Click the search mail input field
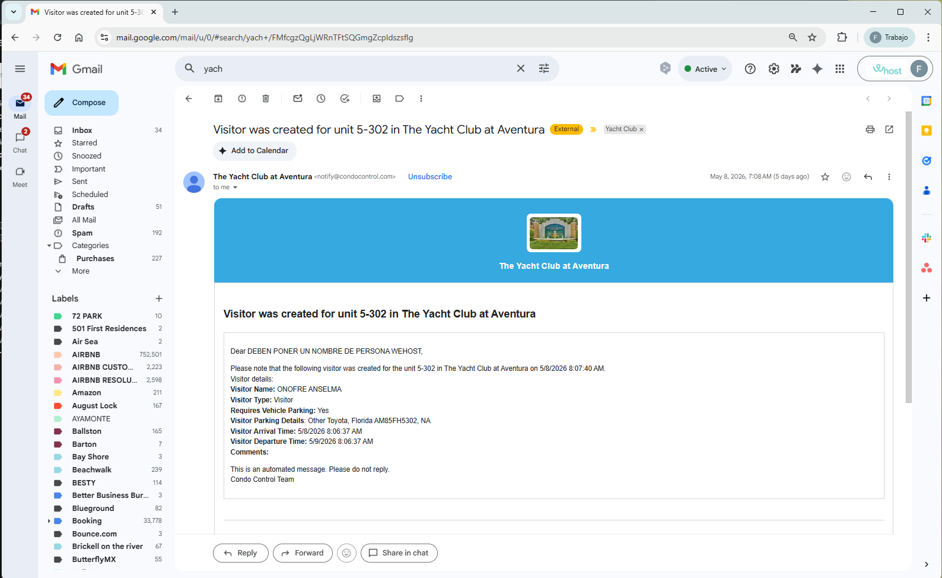 coord(356,69)
